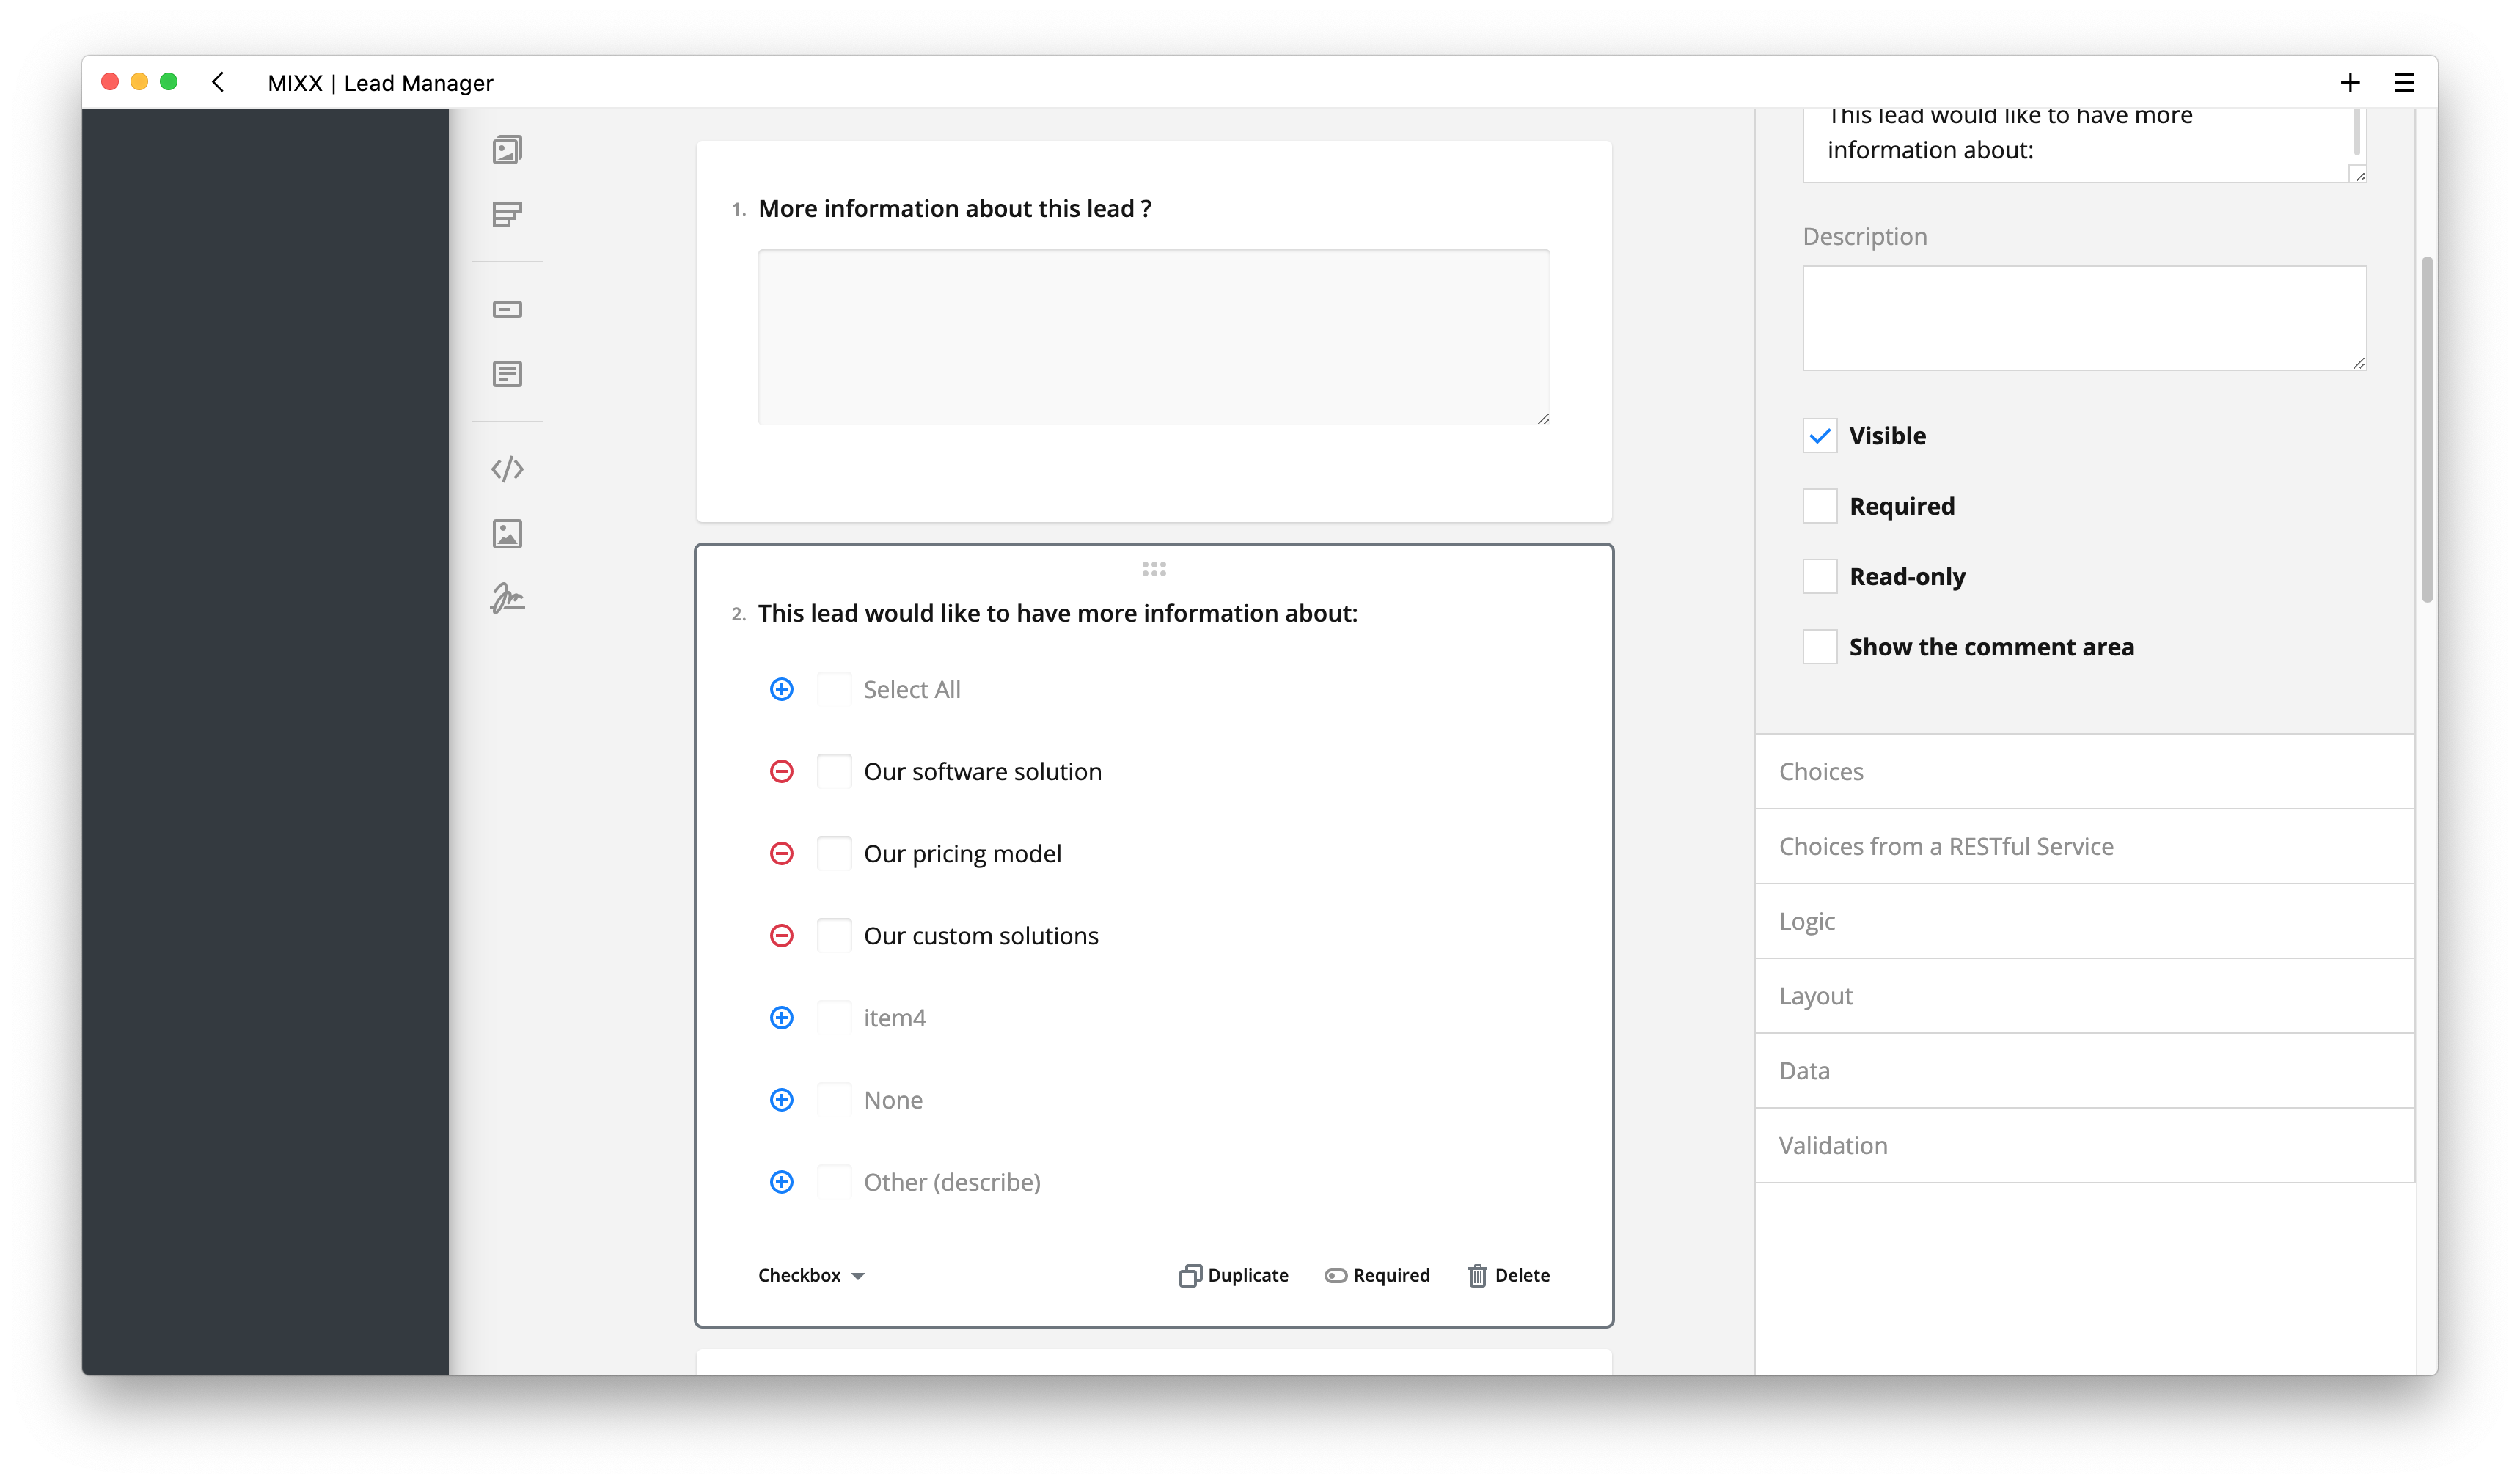Click the Duplicate button
Viewport: 2520px width, 1484px height.
point(1234,1275)
